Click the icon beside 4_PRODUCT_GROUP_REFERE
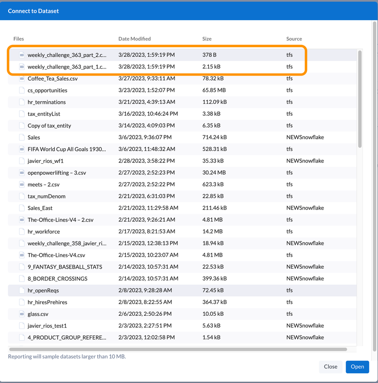Screen dimensions: 378x383 tap(22, 337)
